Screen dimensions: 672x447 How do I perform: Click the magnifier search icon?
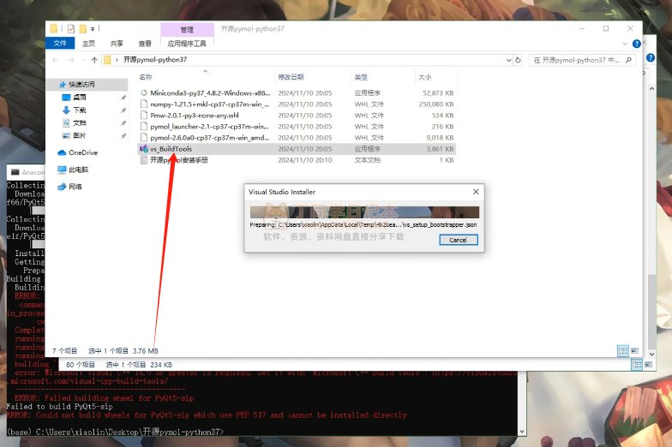click(x=629, y=60)
